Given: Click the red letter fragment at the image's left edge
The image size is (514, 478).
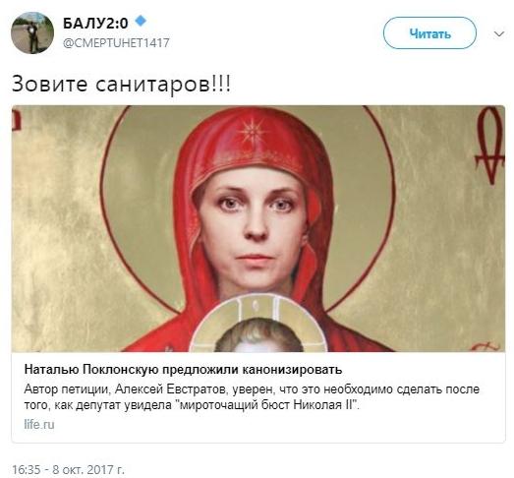Looking at the screenshot, I should click(17, 119).
